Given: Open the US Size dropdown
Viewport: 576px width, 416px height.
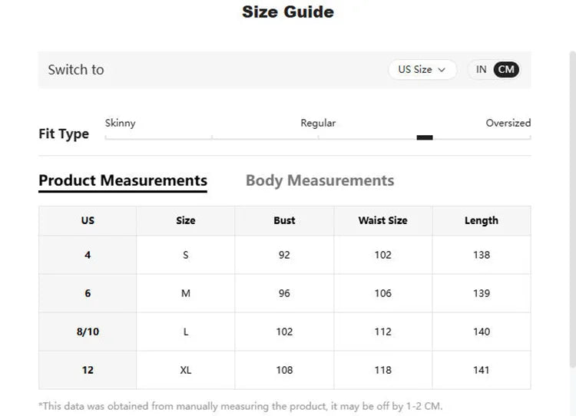Looking at the screenshot, I should tap(422, 69).
